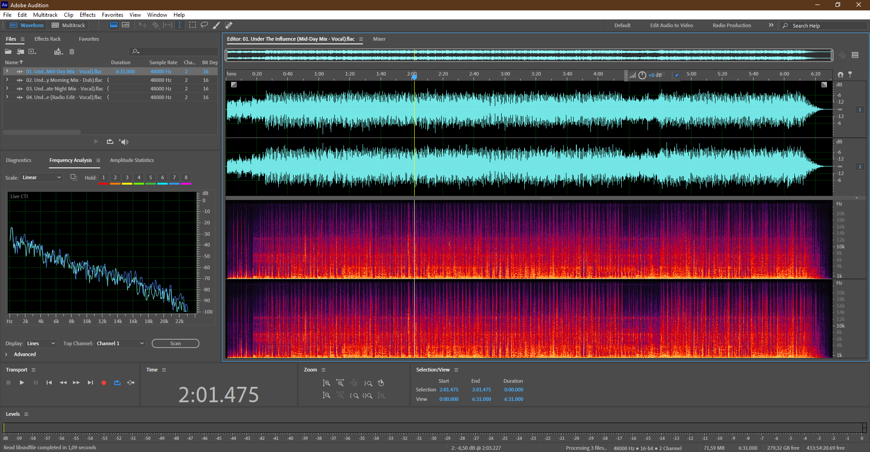Expand file 02 Morning Mix Dub row
The height and width of the screenshot is (452, 870).
[x=7, y=80]
